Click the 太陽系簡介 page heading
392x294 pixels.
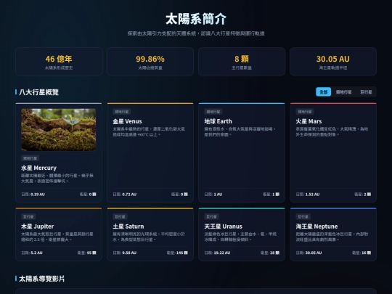tap(196, 19)
